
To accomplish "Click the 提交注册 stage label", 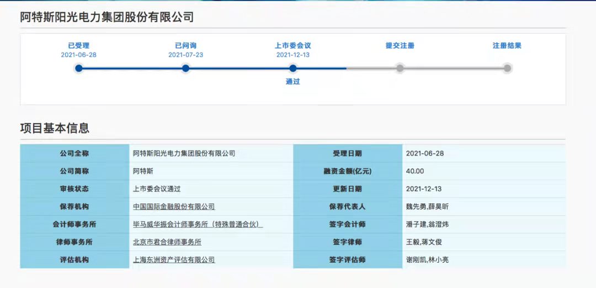I will pyautogui.click(x=400, y=46).
